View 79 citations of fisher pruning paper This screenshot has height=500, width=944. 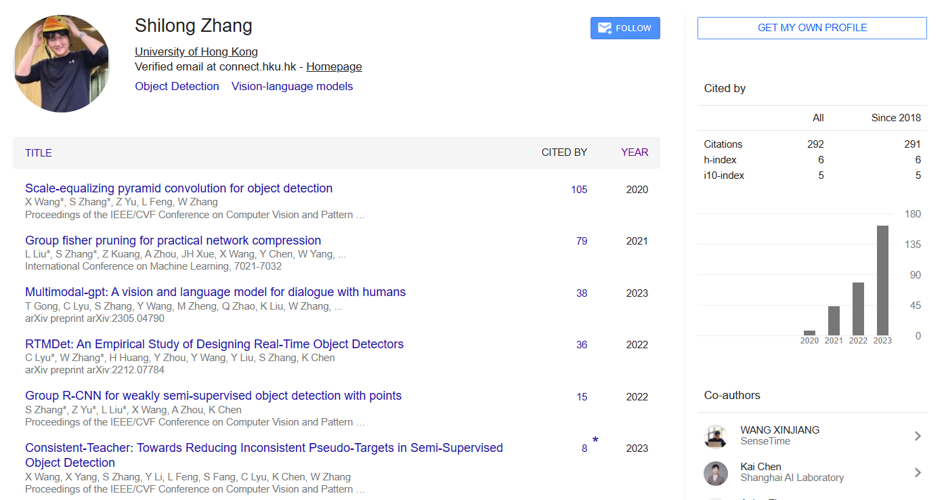pos(582,241)
